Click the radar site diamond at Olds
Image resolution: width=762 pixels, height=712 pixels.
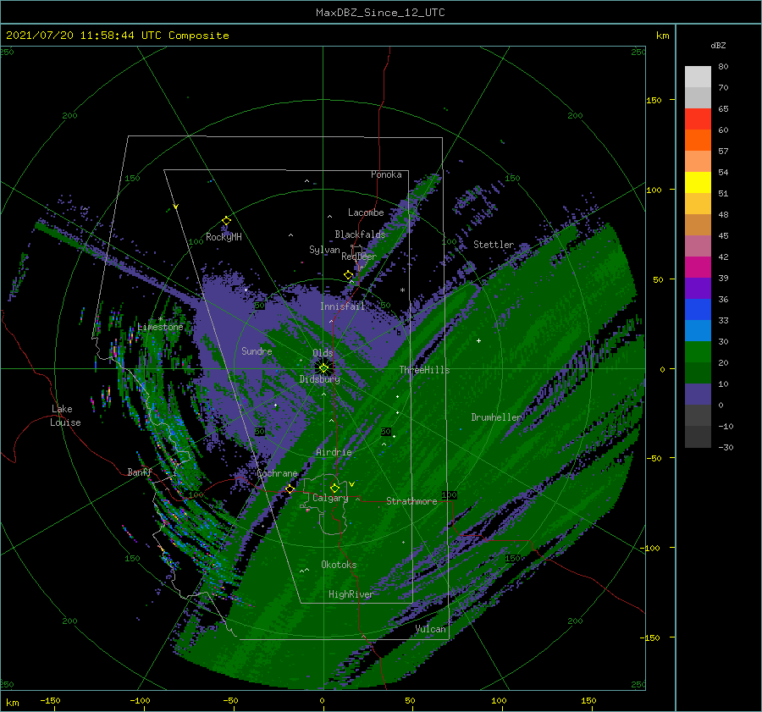323,368
